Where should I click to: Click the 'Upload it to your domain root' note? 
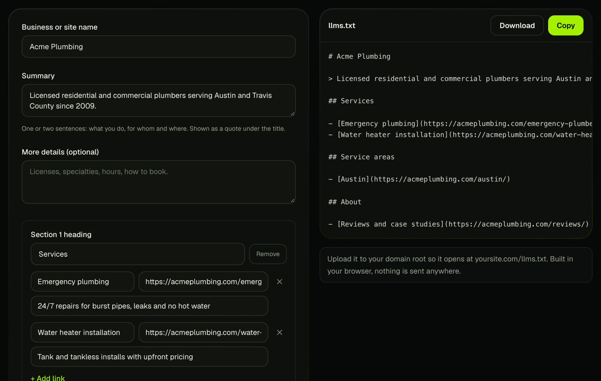tap(450, 265)
